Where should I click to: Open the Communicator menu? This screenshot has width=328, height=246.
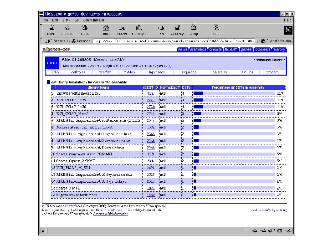click(94, 20)
